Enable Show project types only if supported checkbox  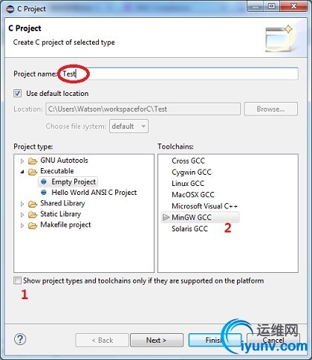click(17, 280)
